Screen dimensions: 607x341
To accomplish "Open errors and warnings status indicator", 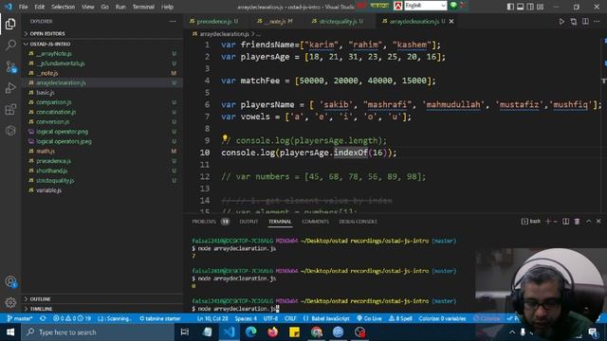I will tap(72, 318).
